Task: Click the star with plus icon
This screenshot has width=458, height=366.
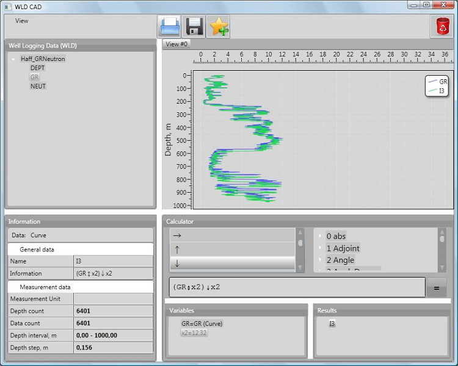Action: (x=219, y=27)
